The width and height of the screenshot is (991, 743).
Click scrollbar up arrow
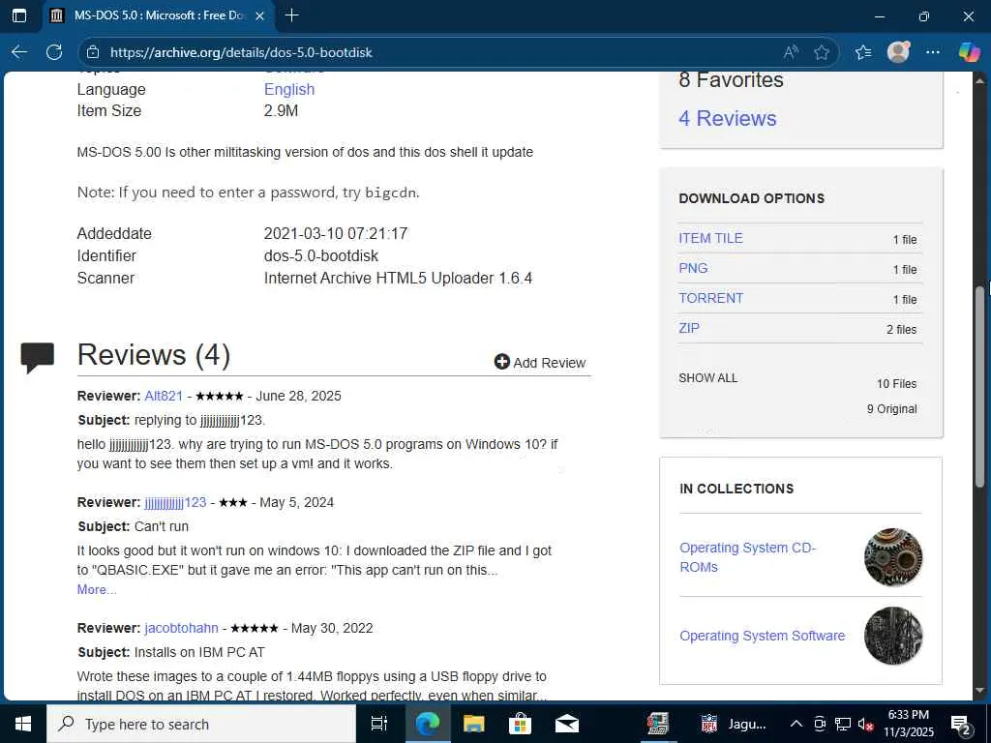point(979,80)
